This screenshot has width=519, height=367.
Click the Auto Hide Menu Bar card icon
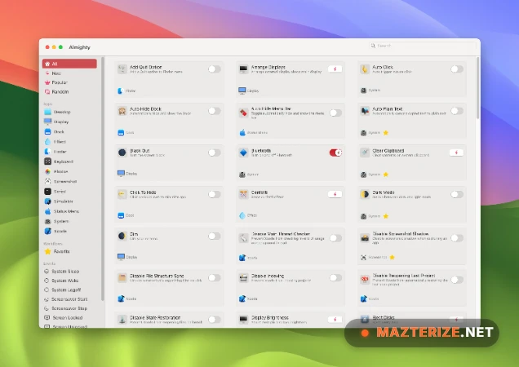[243, 113]
